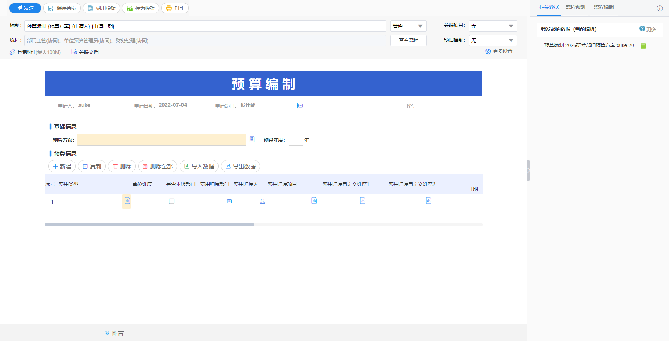This screenshot has width=669, height=341.
Task: Click 单位维度 input in row 1
Action: tap(149, 201)
